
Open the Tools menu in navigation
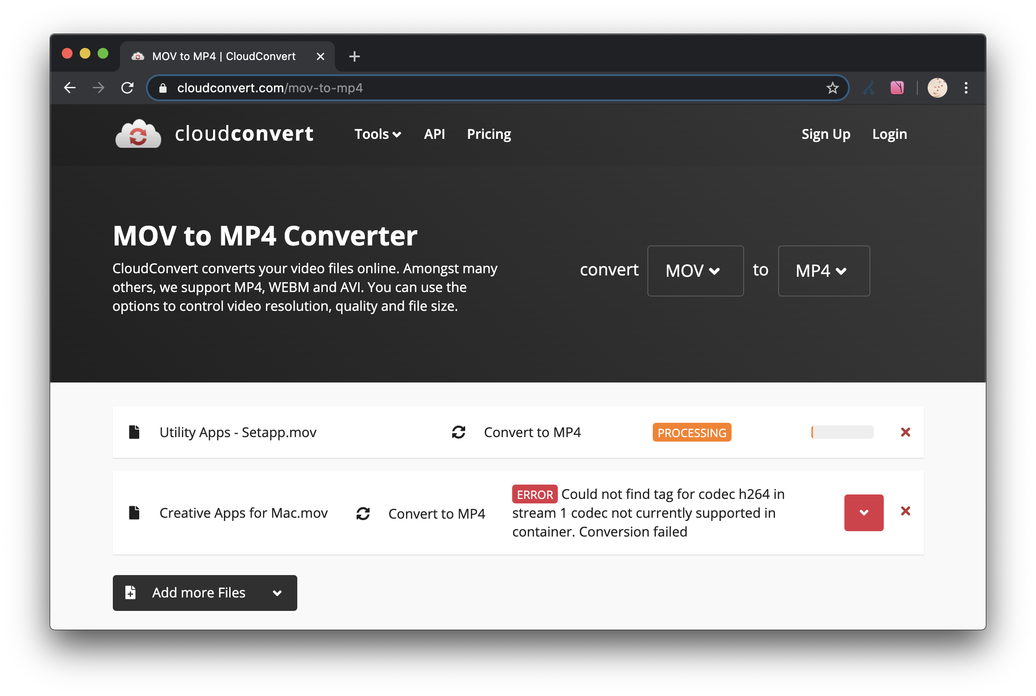tap(377, 133)
